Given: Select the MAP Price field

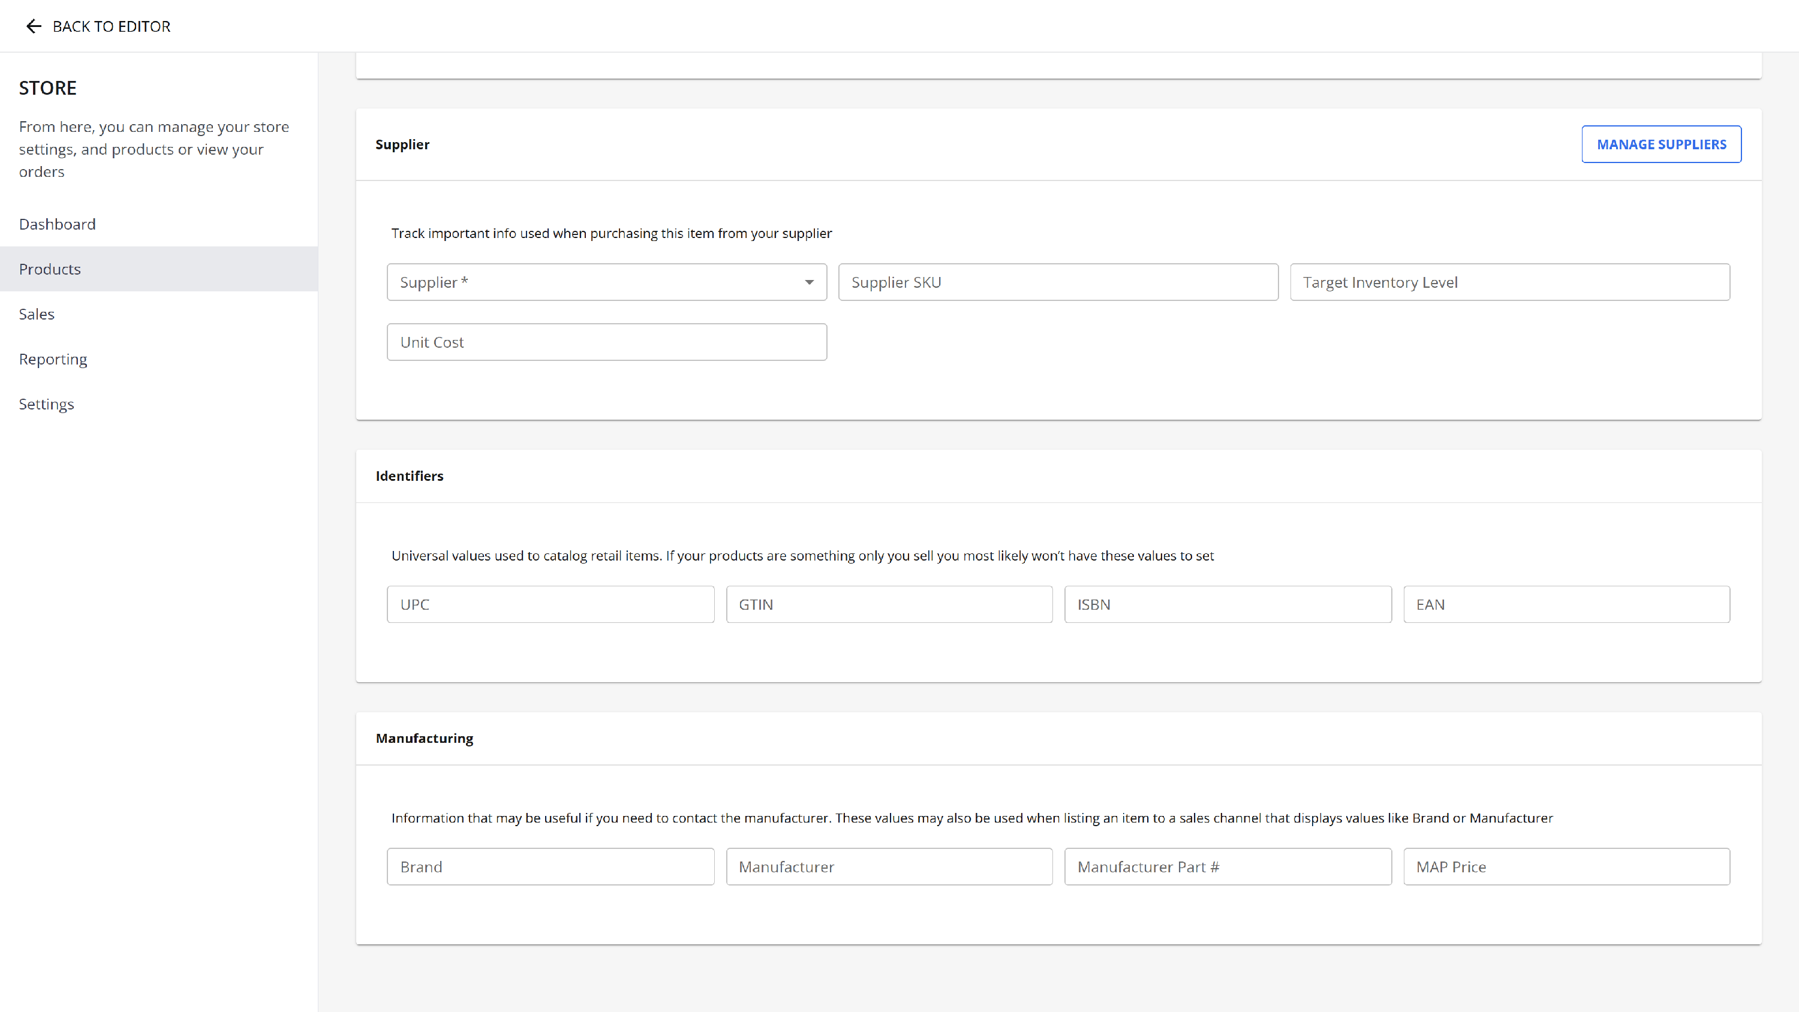Looking at the screenshot, I should (x=1566, y=867).
